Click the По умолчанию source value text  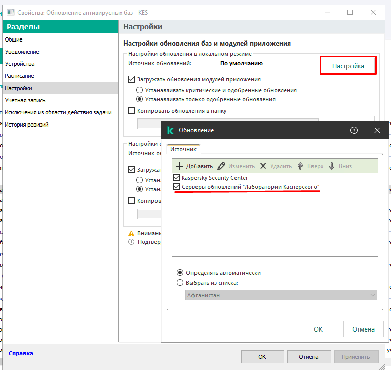242,63
